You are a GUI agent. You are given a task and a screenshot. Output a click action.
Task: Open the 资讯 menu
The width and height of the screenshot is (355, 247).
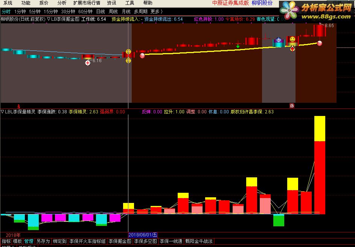coord(111,3)
